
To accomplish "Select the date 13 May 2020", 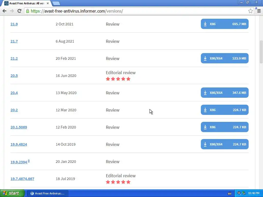I will [66, 93].
